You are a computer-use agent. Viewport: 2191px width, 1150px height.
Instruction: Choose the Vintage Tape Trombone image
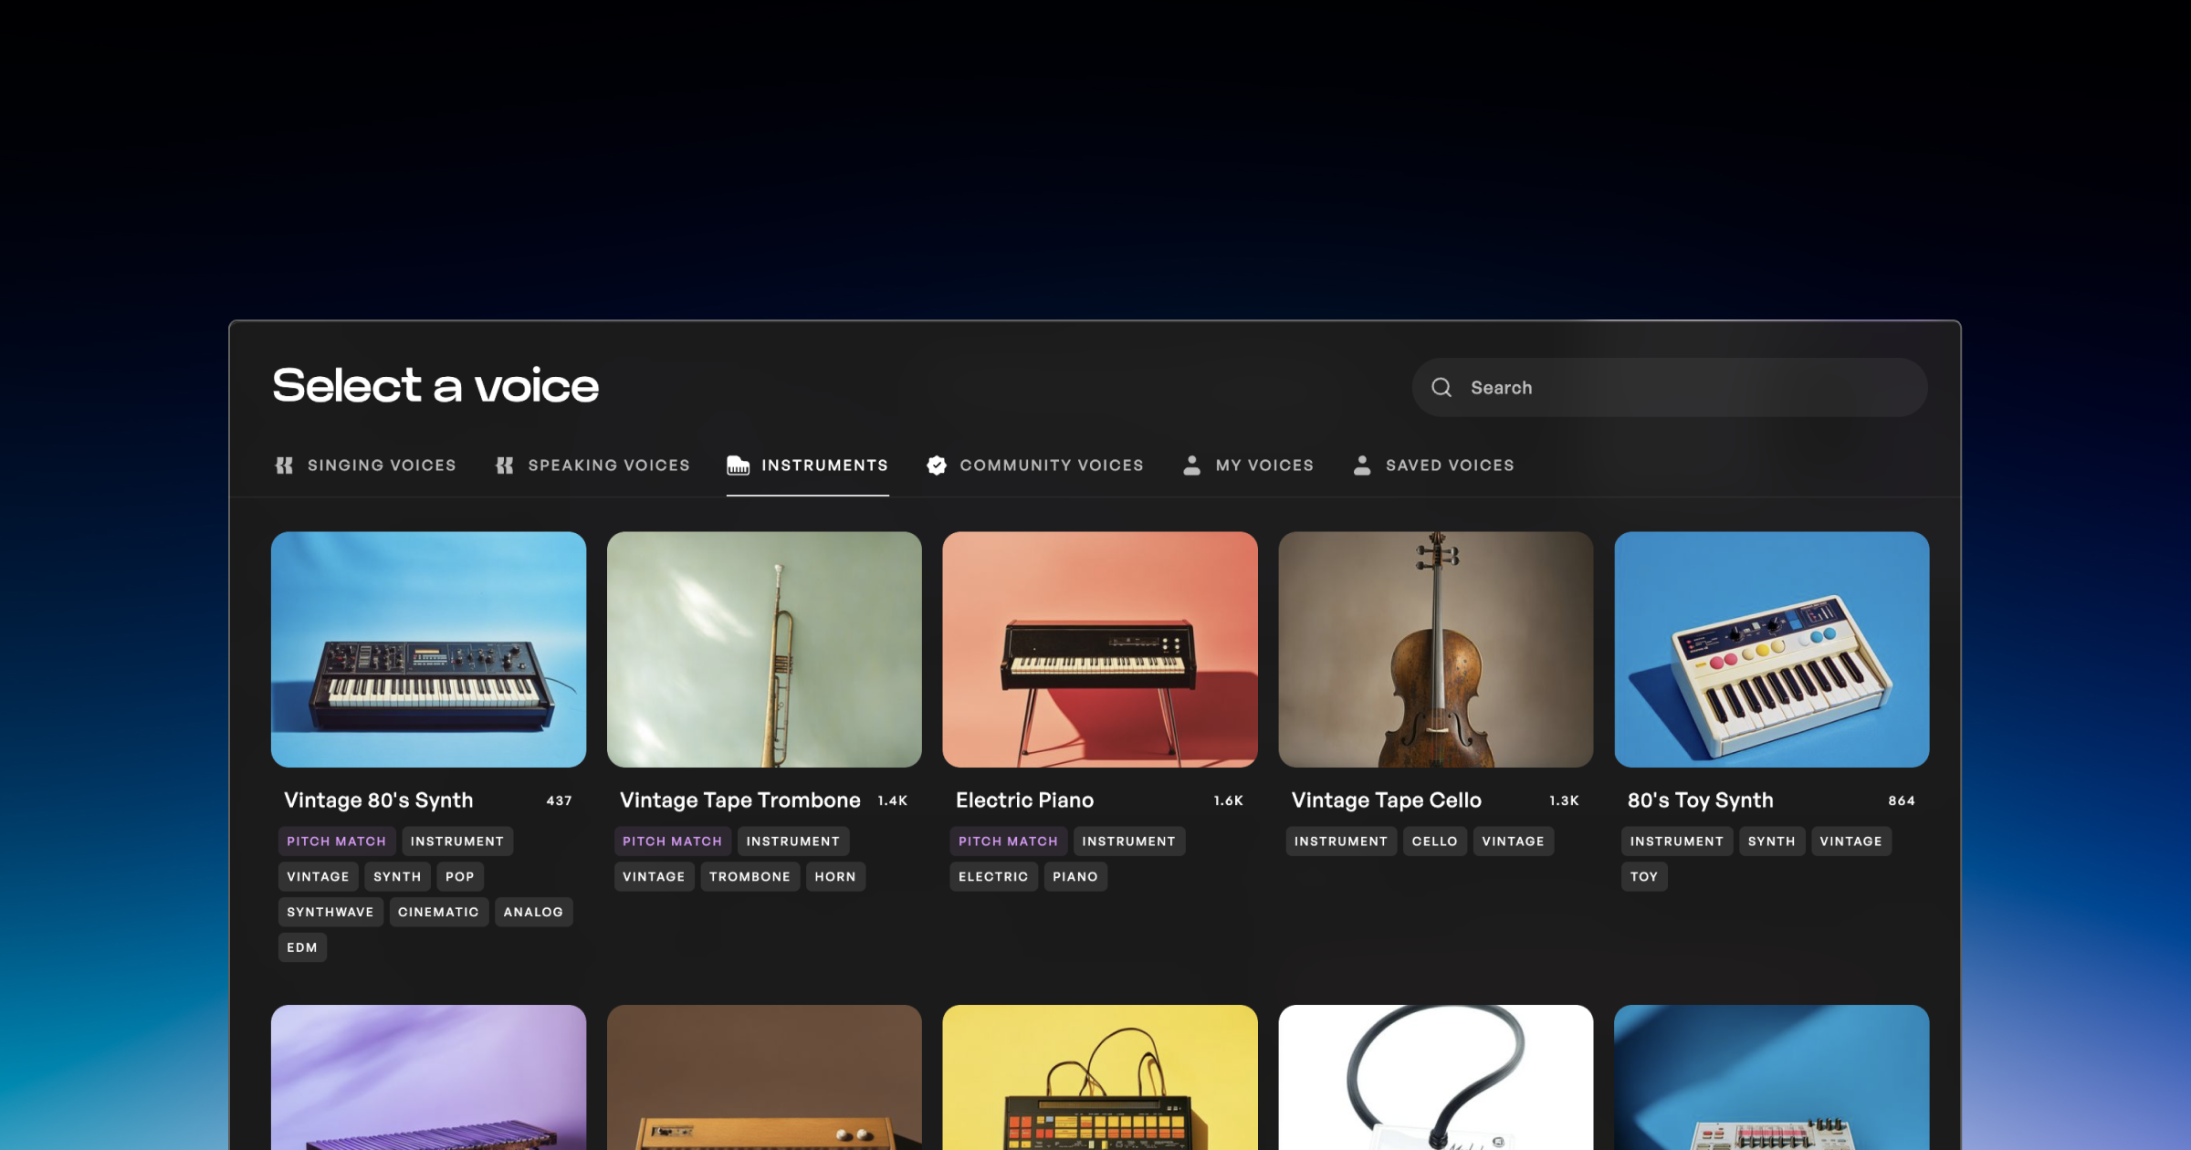click(764, 649)
